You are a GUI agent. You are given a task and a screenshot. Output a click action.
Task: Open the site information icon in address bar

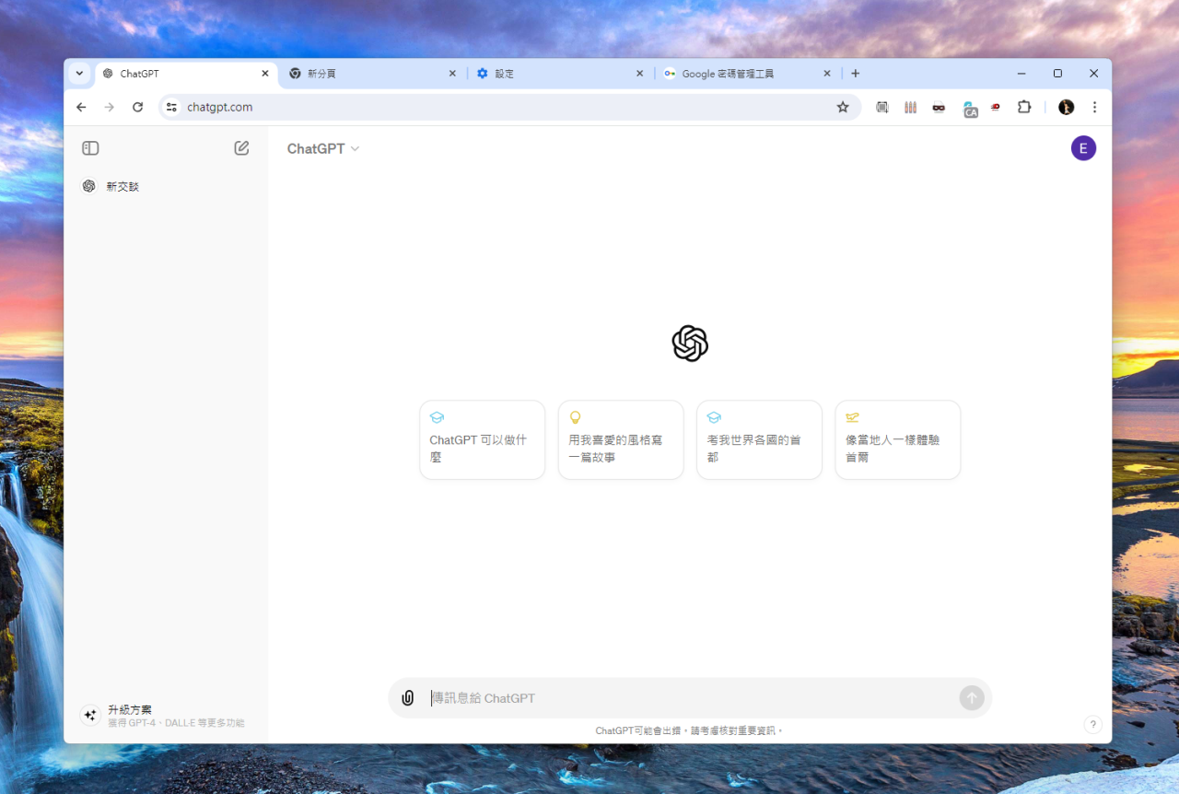171,107
